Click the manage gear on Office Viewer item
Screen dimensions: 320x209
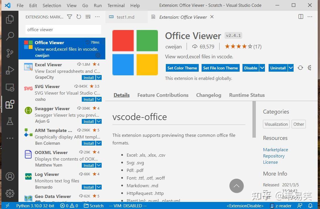point(98,55)
